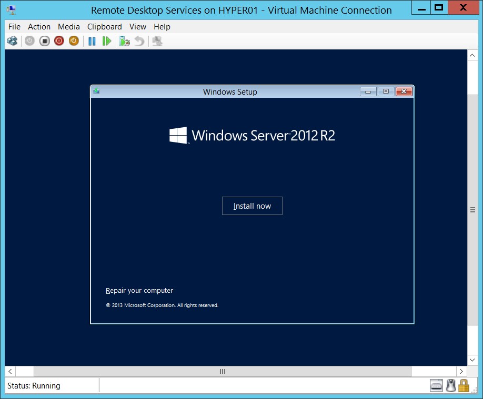This screenshot has height=399, width=483.
Task: Send Ctrl+Alt+Del via toolbar icon
Action: pos(12,41)
